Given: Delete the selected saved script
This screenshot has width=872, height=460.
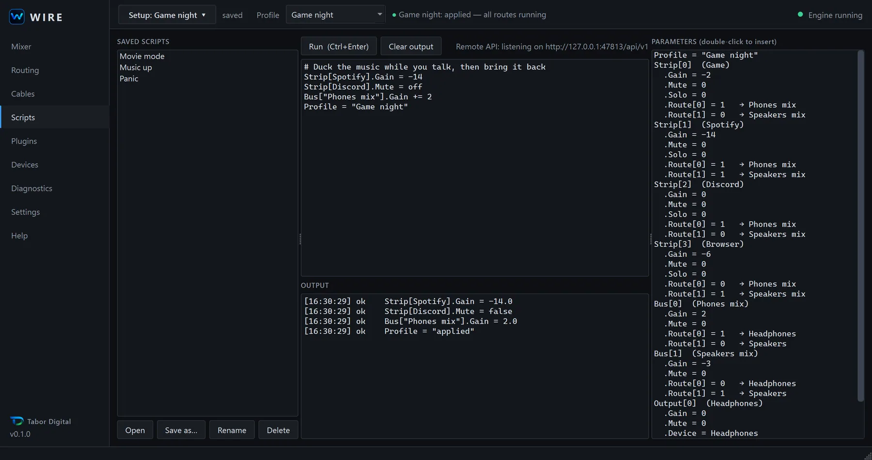Looking at the screenshot, I should [278, 430].
